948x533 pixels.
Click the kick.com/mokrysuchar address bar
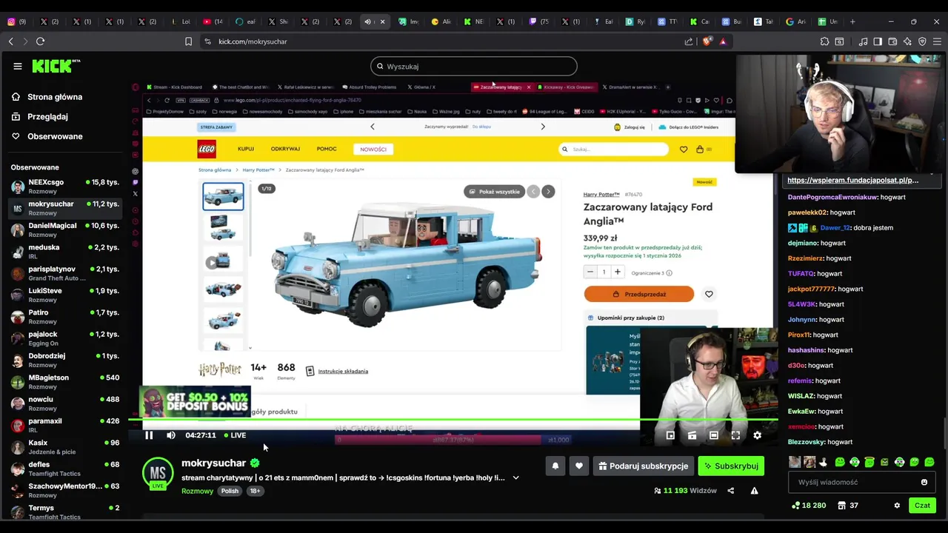(x=253, y=41)
